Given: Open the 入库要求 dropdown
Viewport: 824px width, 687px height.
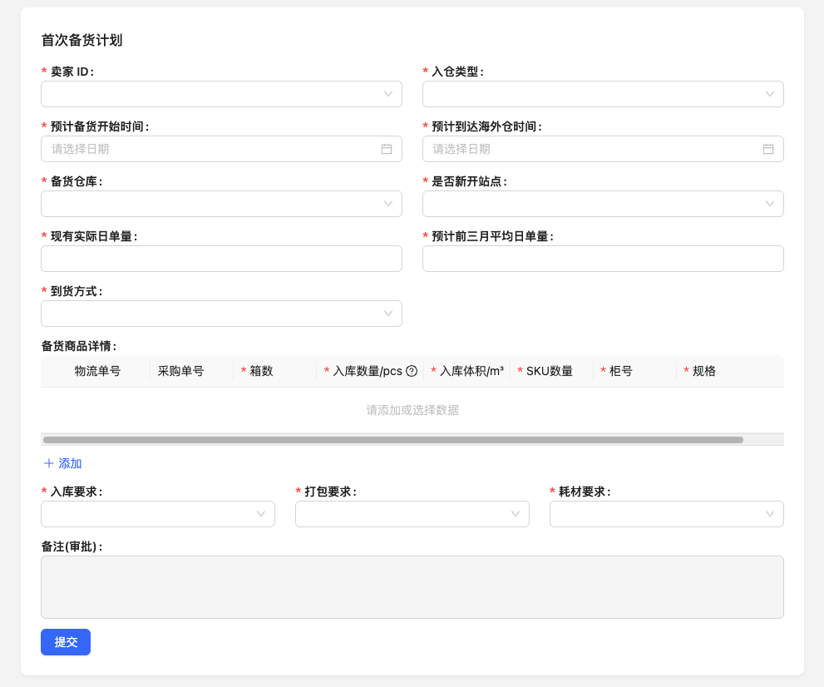Looking at the screenshot, I should pyautogui.click(x=158, y=514).
